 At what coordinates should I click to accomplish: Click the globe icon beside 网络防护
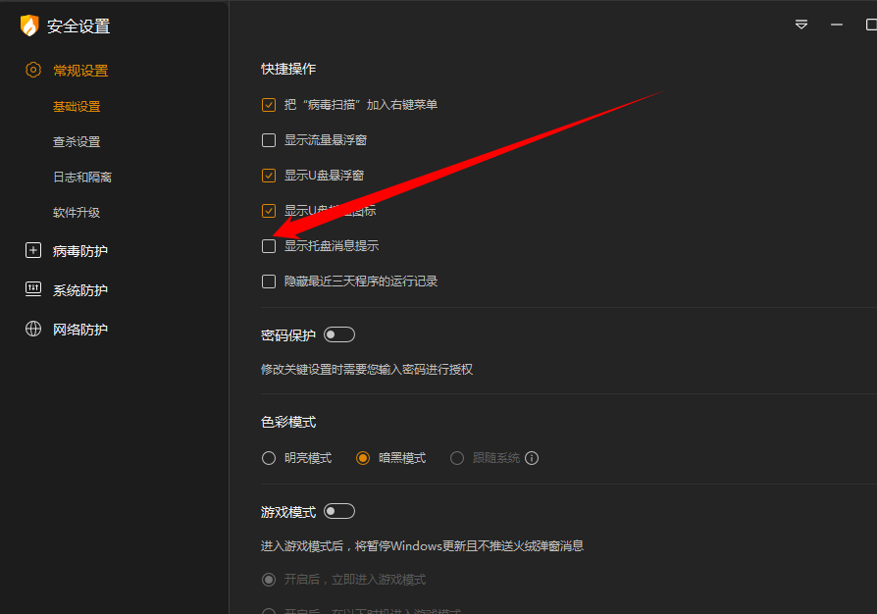point(33,330)
